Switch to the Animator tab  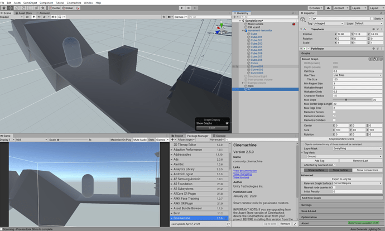[43, 13]
